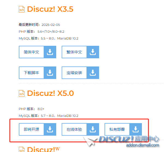Click download icon next to 在线体验
Image resolution: width=164 pixels, height=152 pixels.
[93, 129]
